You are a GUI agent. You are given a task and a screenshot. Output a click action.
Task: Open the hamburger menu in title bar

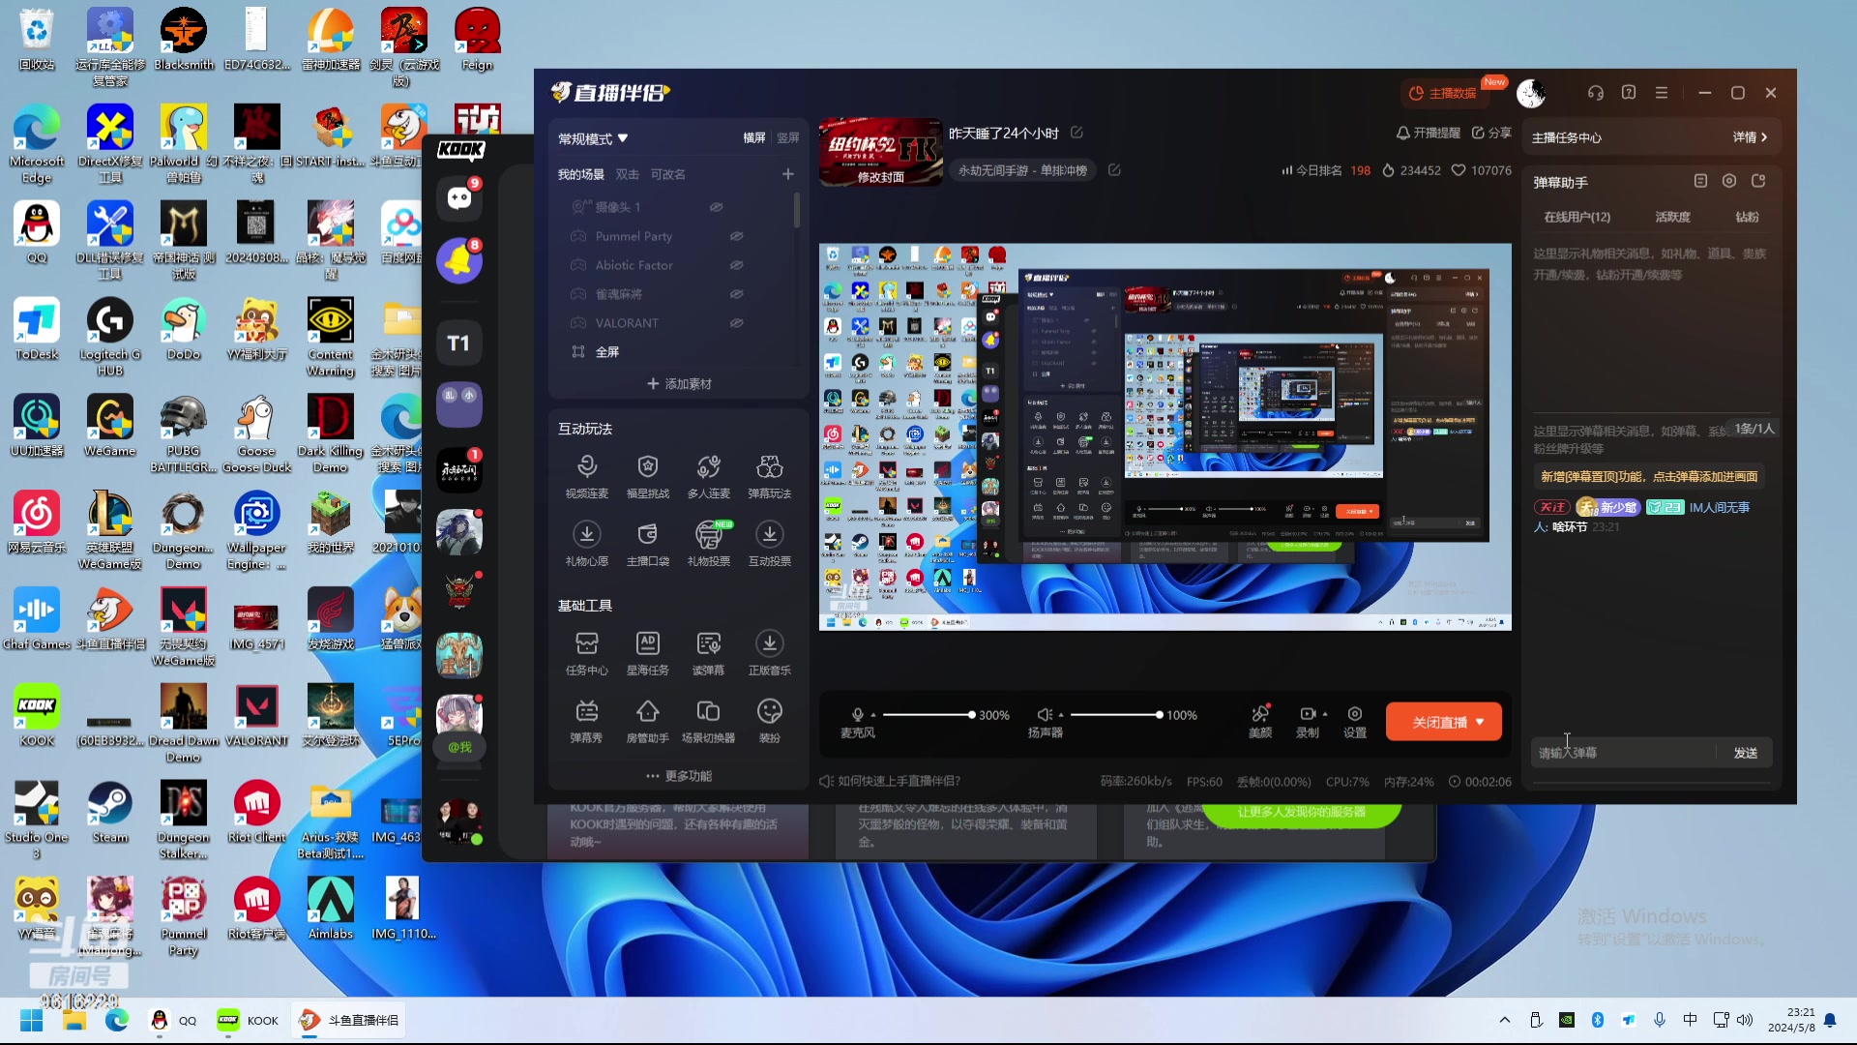[1662, 93]
